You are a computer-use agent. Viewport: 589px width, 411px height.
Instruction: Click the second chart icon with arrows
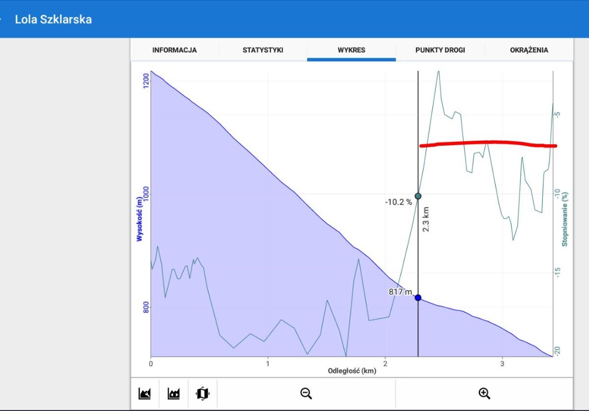point(173,393)
